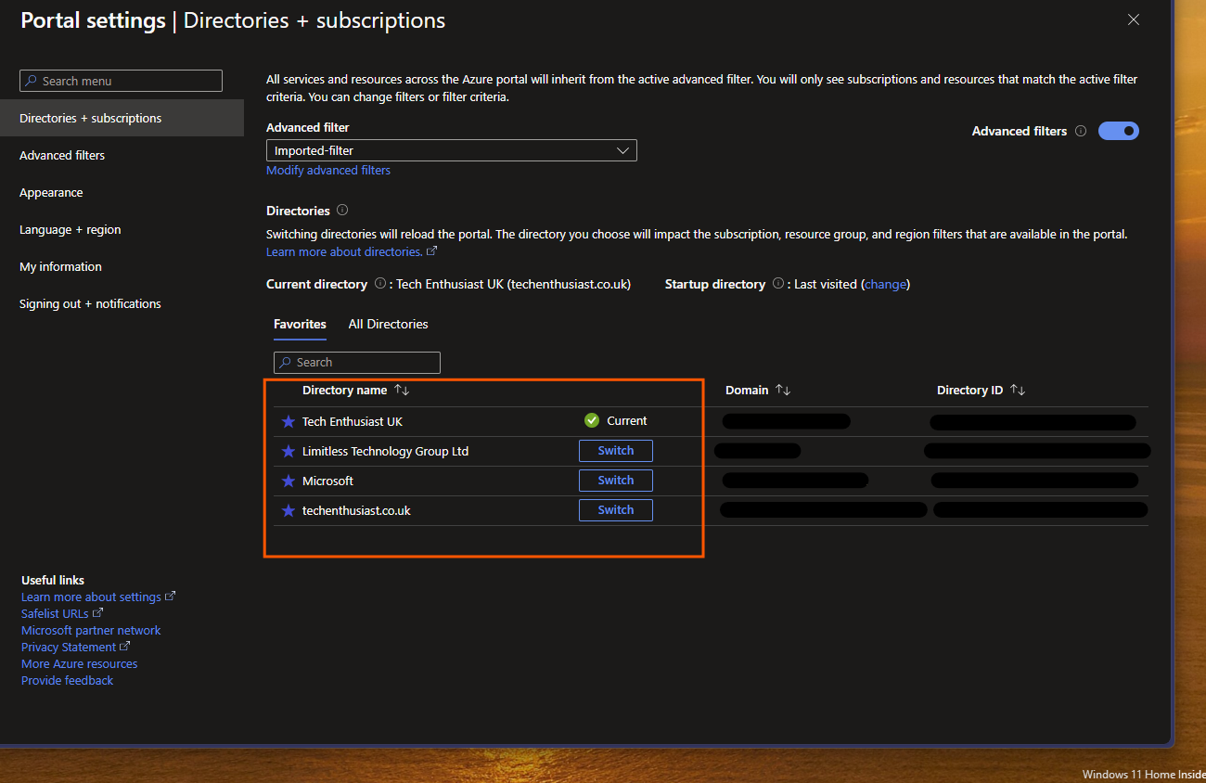
Task: Switch to techenthusiast.co.uk directory
Action: [616, 510]
